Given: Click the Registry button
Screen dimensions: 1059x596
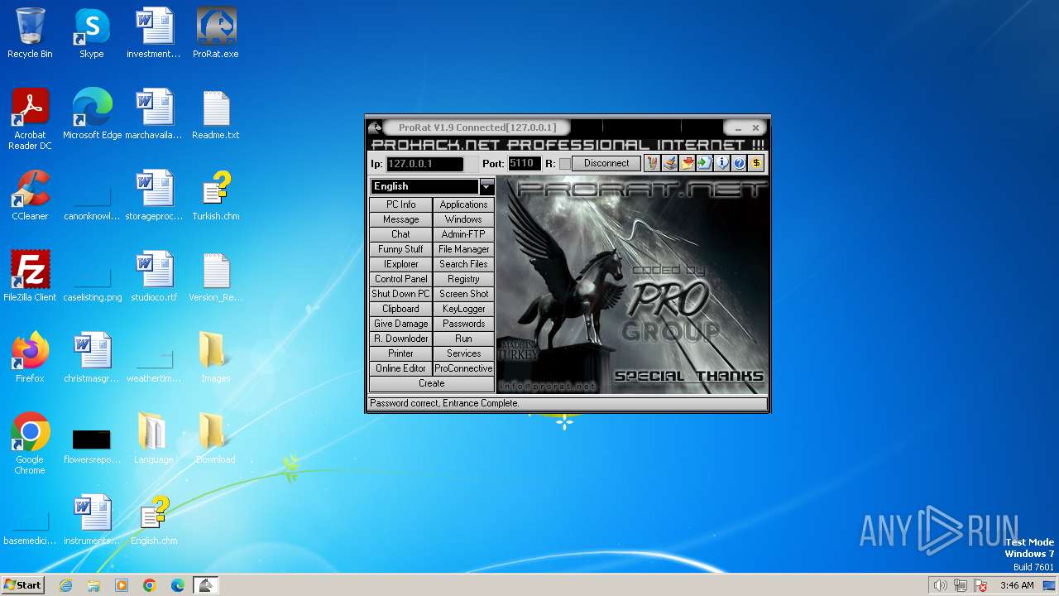Looking at the screenshot, I should (x=463, y=279).
